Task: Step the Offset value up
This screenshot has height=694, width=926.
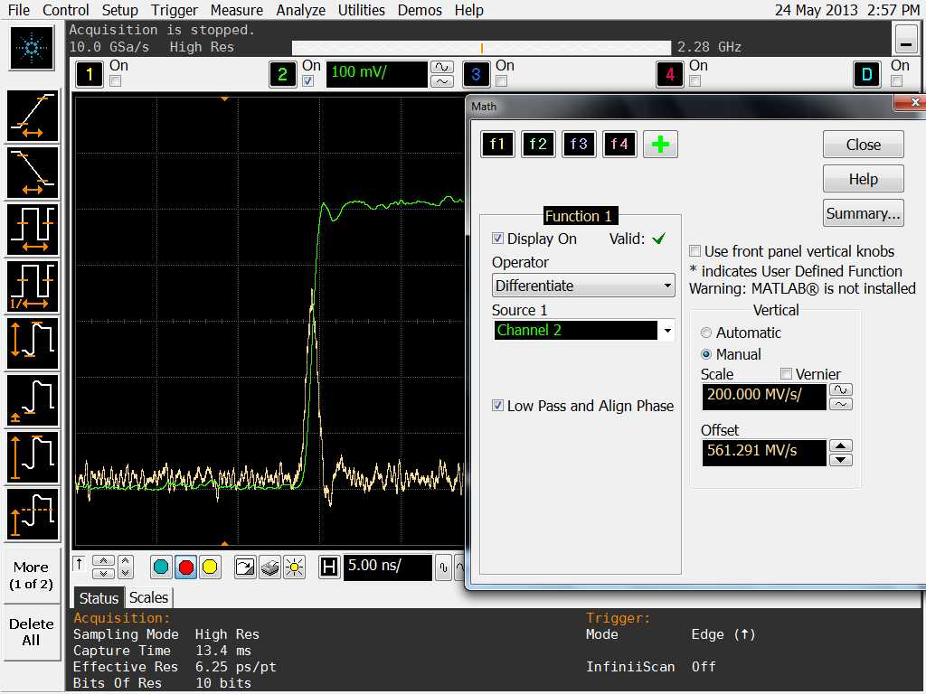Action: 841,446
